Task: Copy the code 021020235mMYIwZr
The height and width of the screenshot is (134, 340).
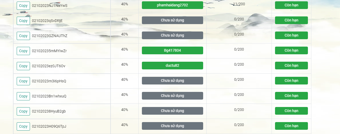Action: tap(23, 51)
